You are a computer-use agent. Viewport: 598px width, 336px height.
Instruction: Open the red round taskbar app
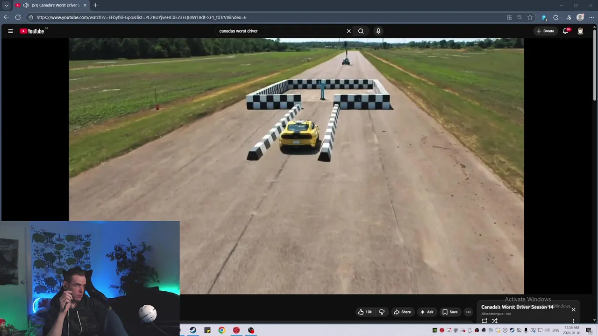point(236,330)
